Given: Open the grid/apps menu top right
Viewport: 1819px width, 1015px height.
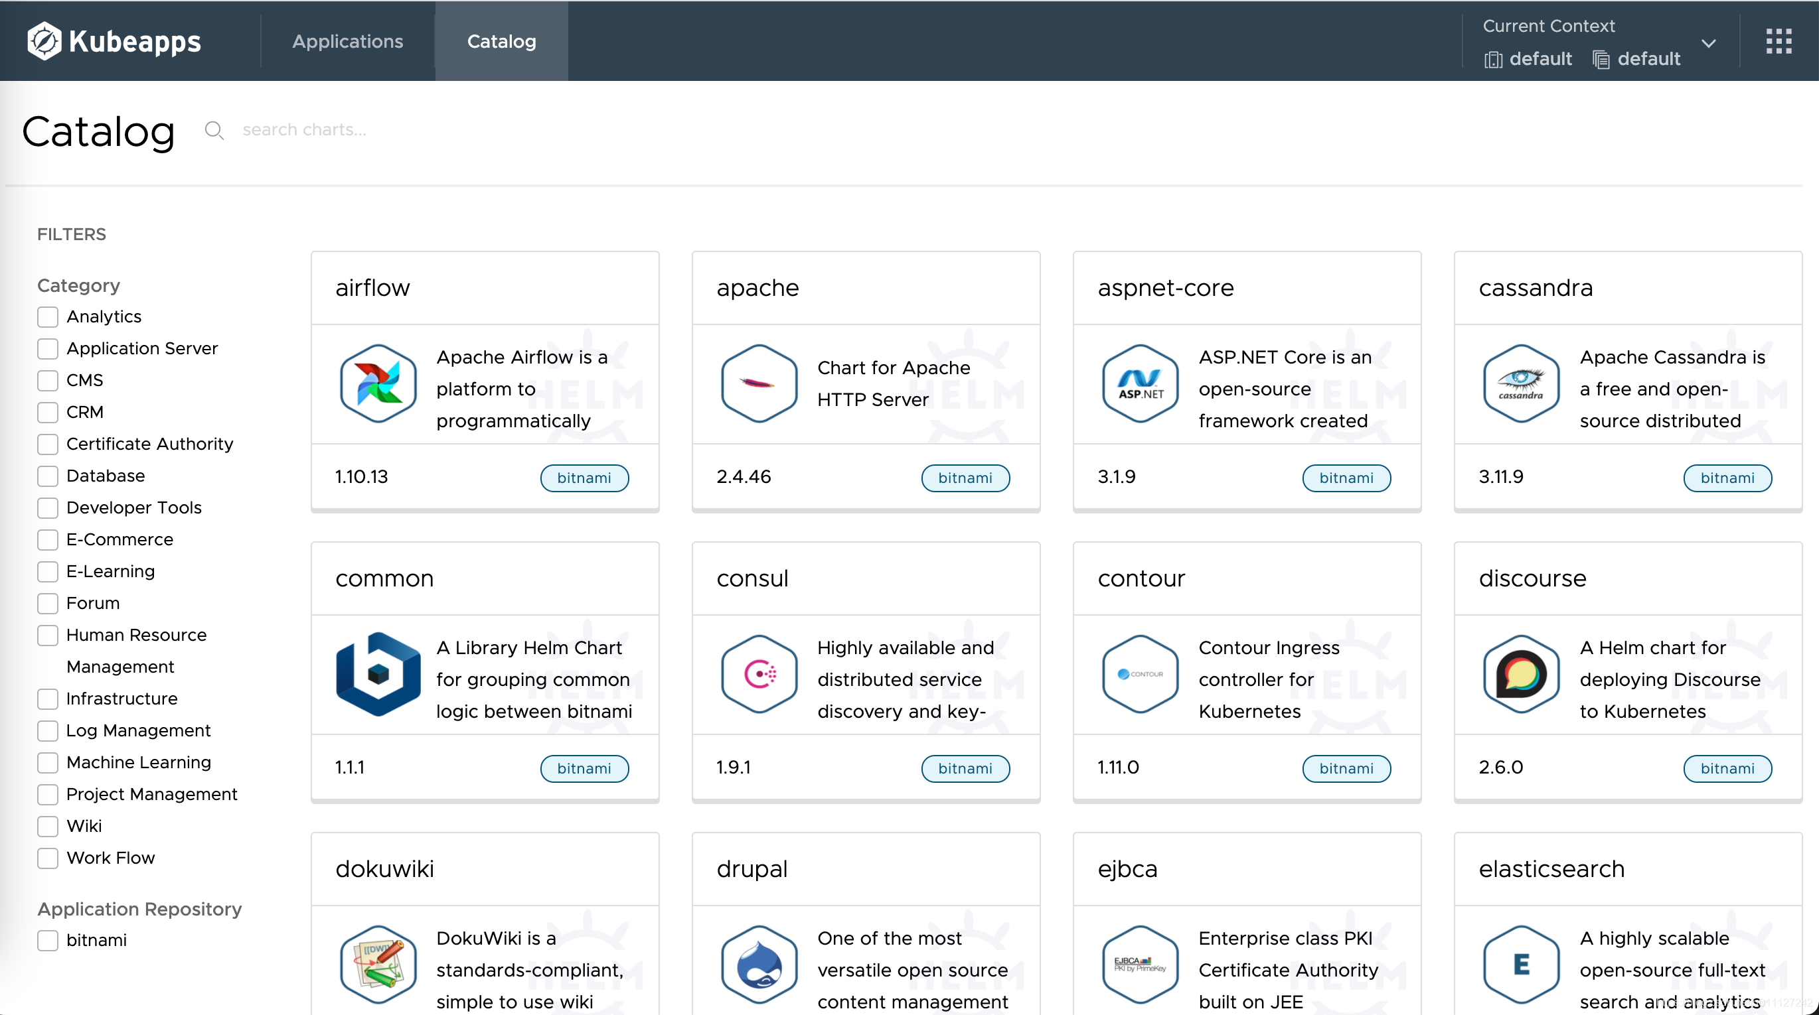Looking at the screenshot, I should (1779, 41).
